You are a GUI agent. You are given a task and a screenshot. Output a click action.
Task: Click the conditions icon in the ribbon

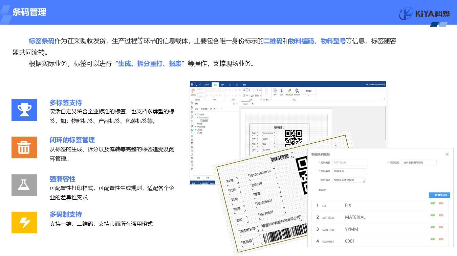tap(275, 91)
